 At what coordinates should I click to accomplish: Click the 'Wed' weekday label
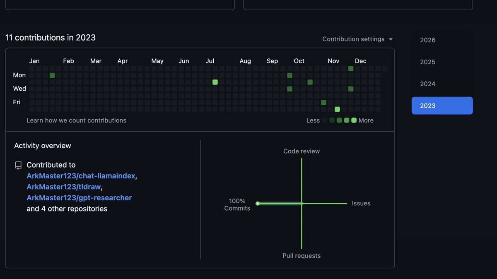click(19, 89)
